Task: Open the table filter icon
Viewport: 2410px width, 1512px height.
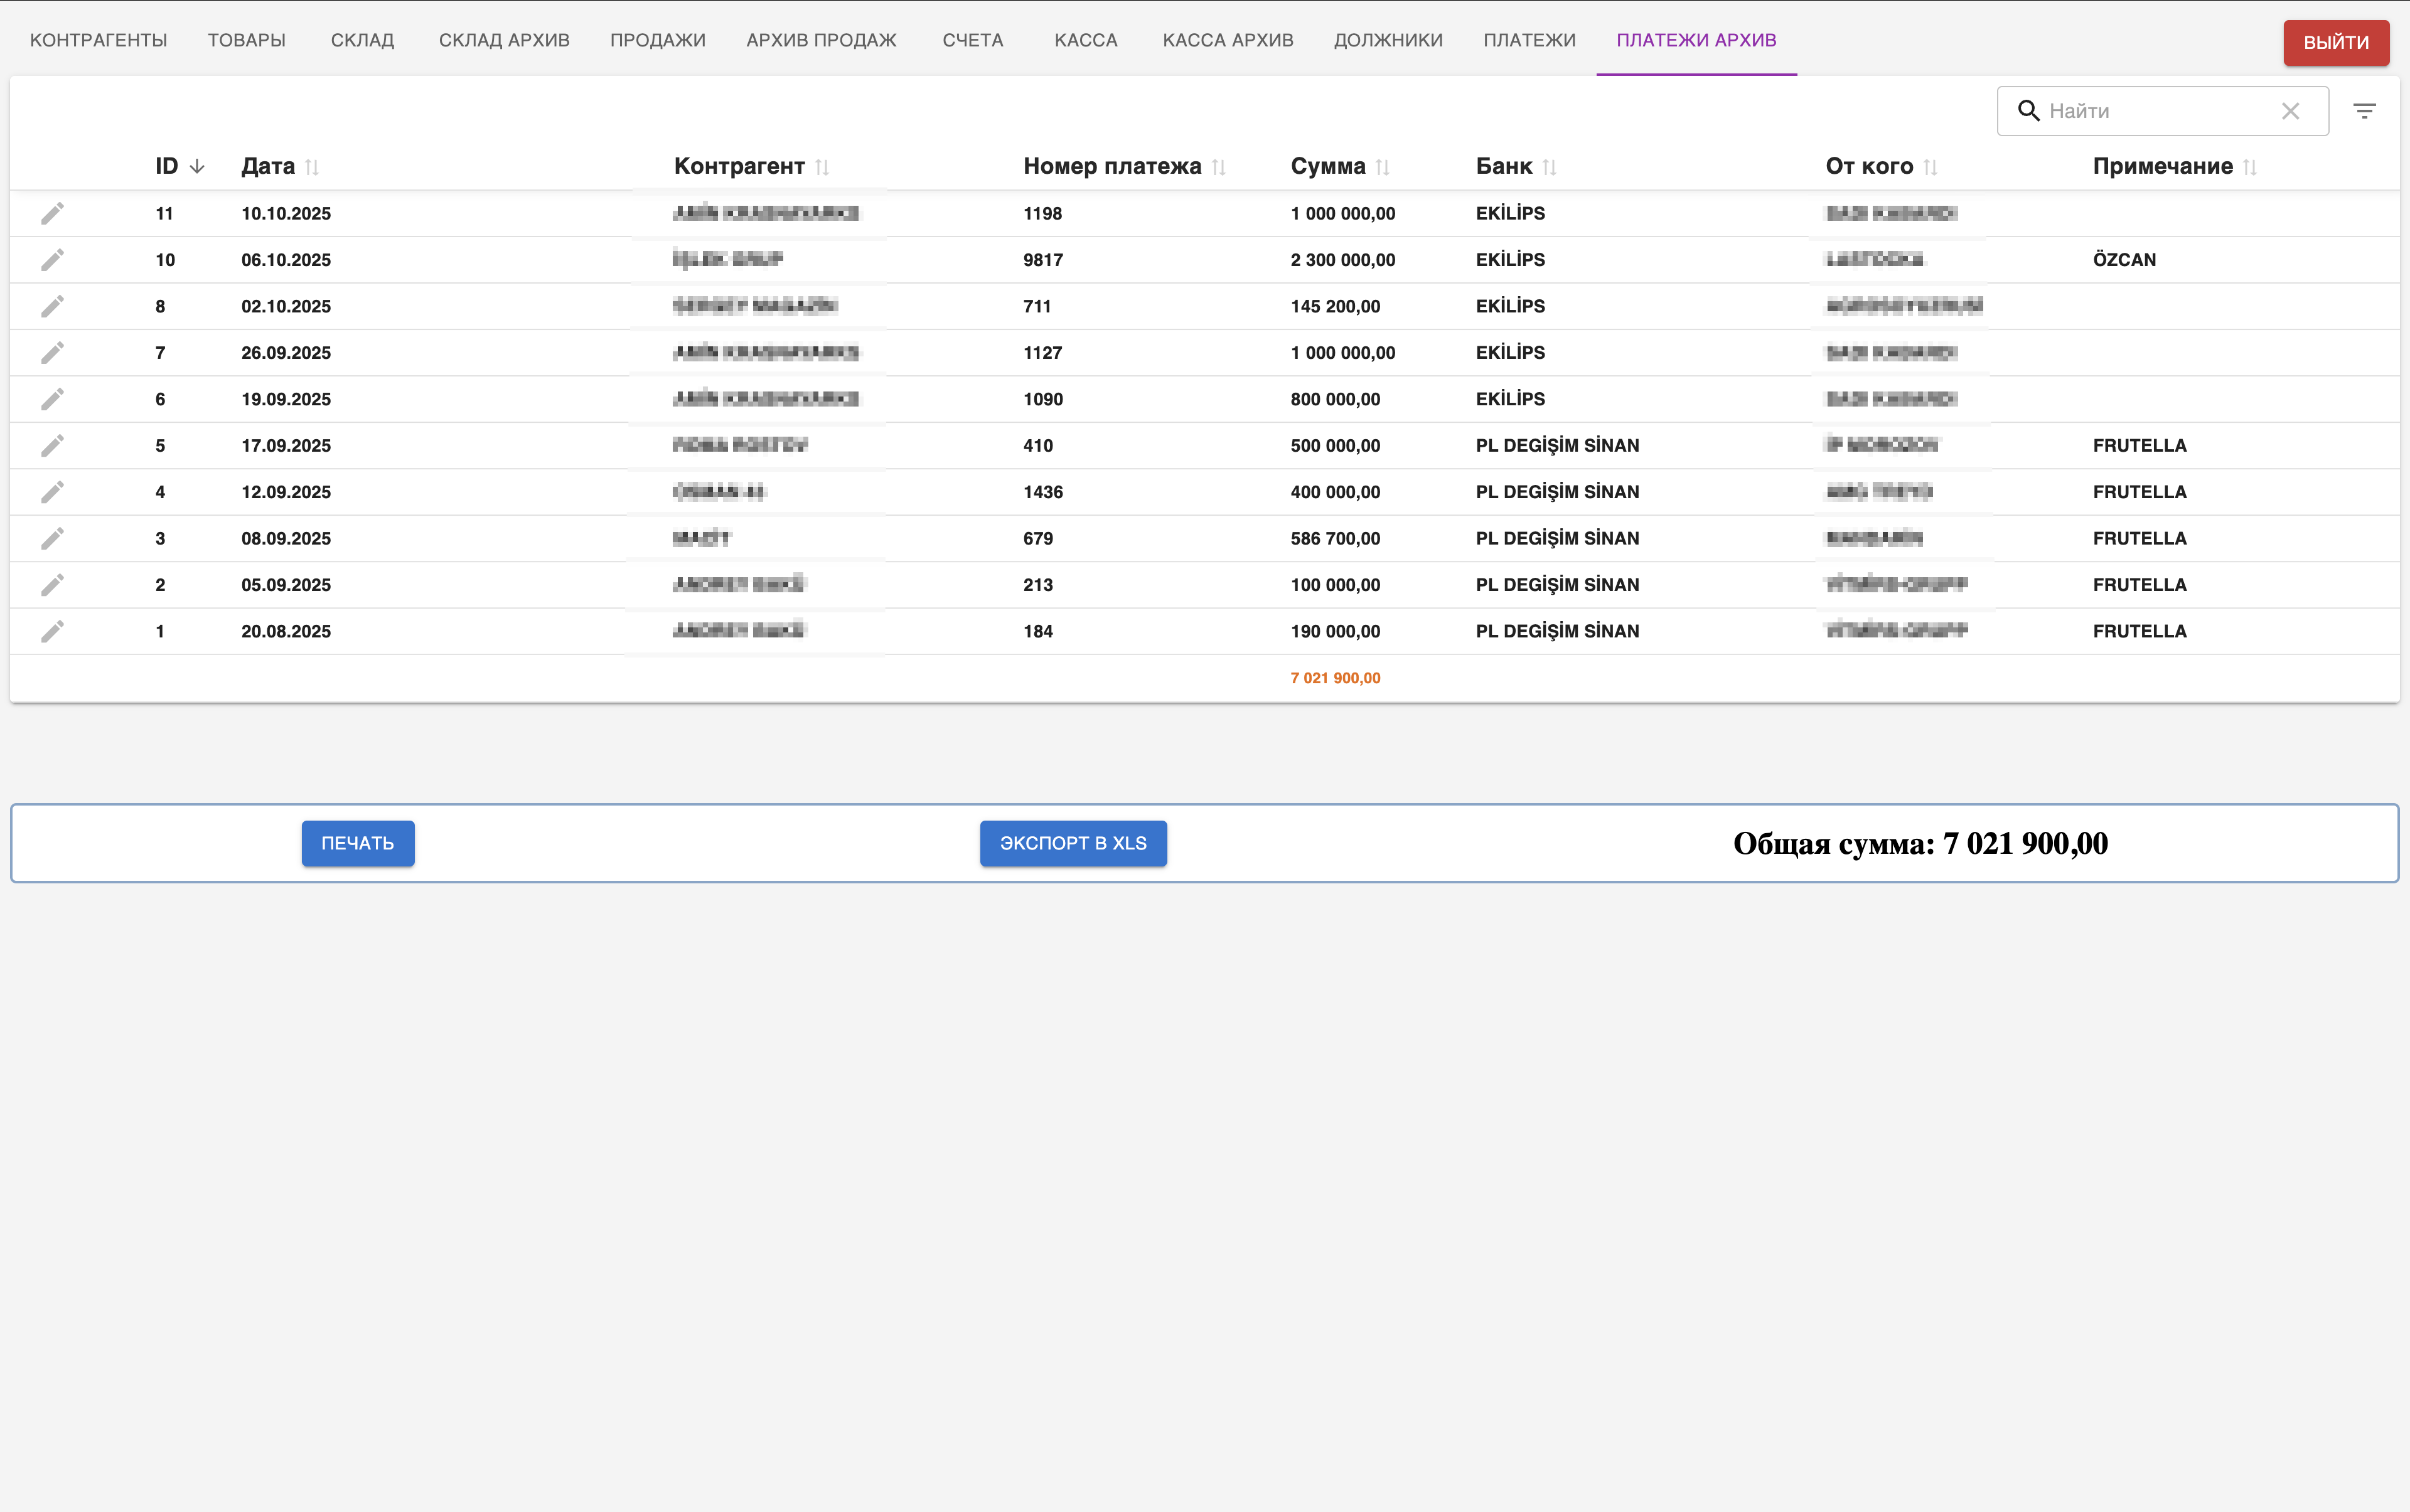Action: pyautogui.click(x=2364, y=111)
